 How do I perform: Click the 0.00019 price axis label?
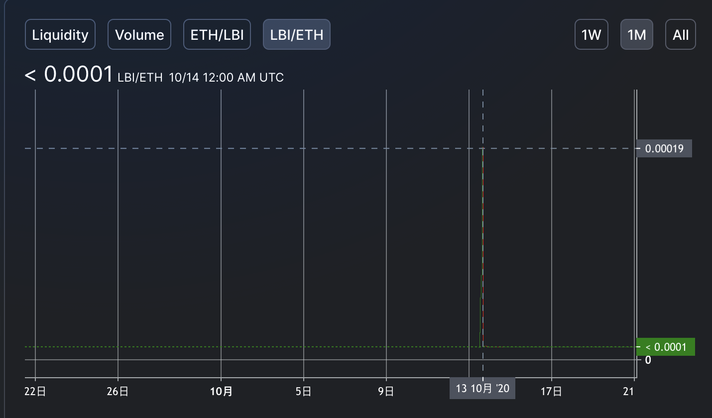point(664,148)
